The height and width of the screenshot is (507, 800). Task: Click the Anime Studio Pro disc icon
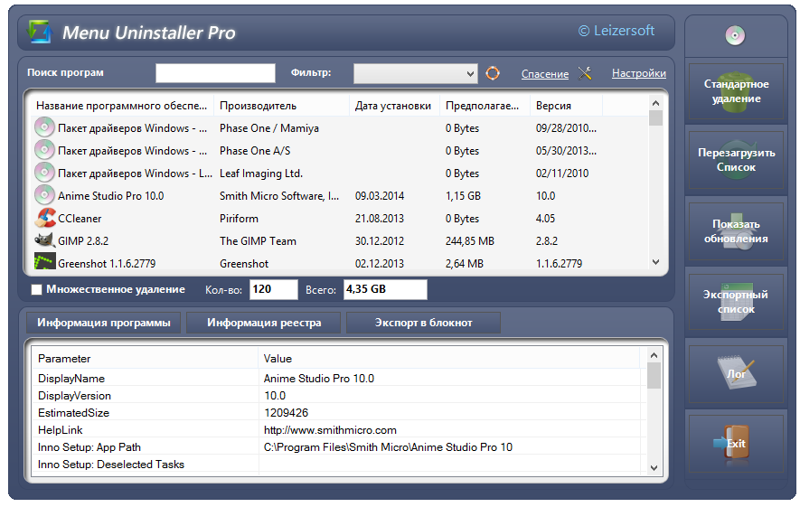[45, 195]
